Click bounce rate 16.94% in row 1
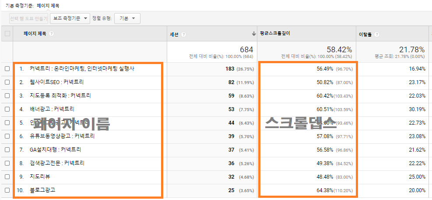 point(417,69)
